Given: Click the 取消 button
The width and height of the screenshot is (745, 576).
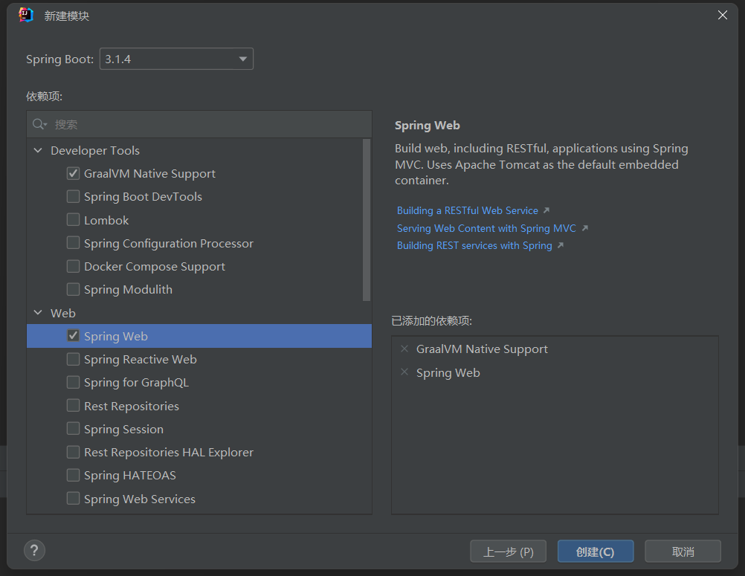Looking at the screenshot, I should point(682,551).
